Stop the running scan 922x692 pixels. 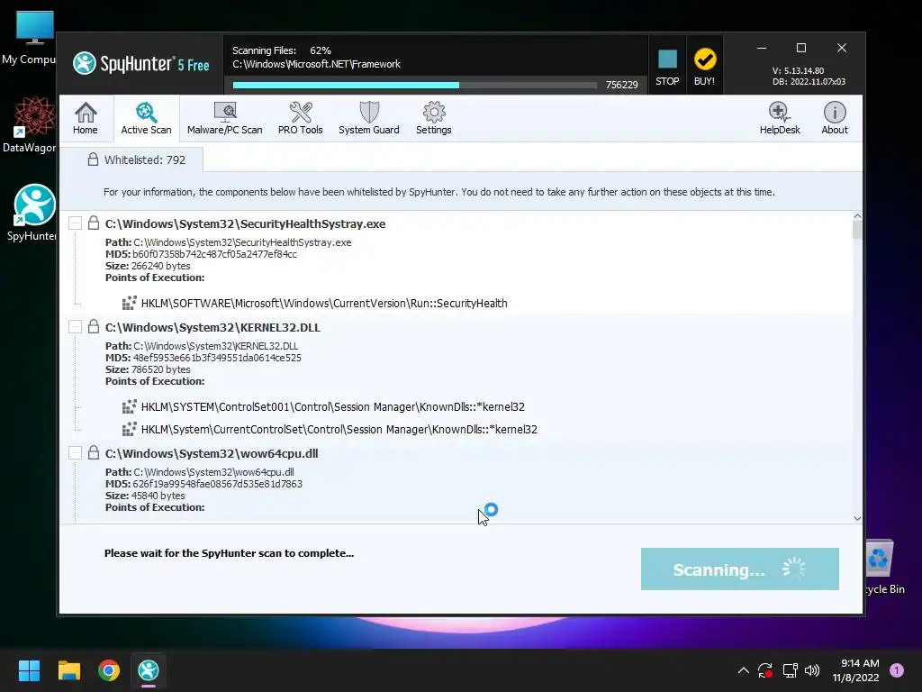point(667,67)
